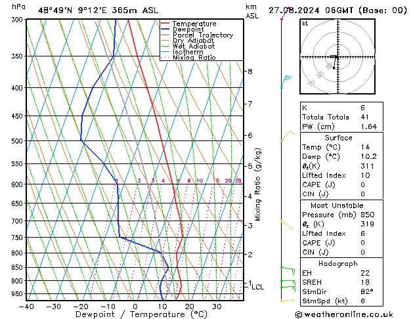Click the 'Totals Totals' value 41
Image resolution: width=413 pixels, height=319 pixels.
365,117
